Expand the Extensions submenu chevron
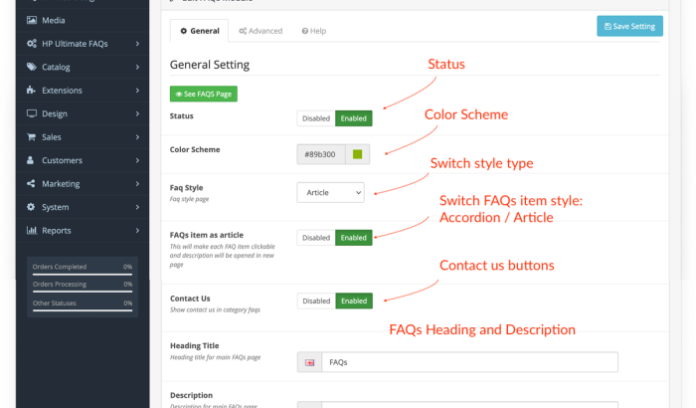Viewport: 696px width, 408px height. (x=137, y=91)
